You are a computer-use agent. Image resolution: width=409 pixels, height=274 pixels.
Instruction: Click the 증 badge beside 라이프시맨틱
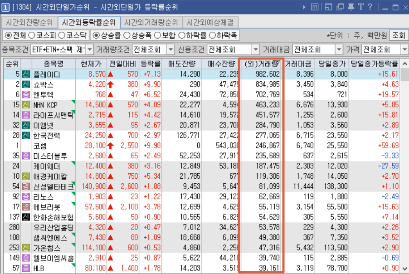point(26,115)
